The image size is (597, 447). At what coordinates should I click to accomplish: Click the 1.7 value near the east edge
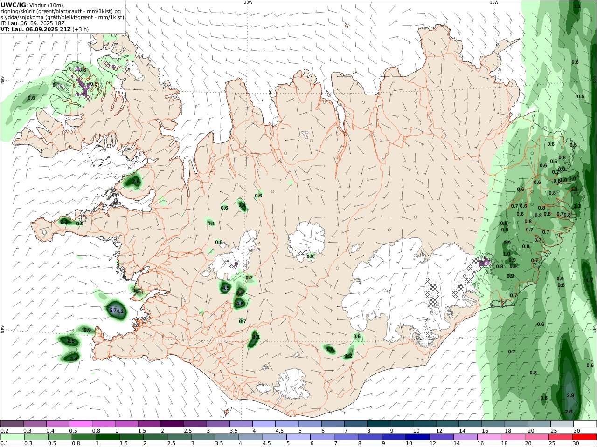point(590,280)
